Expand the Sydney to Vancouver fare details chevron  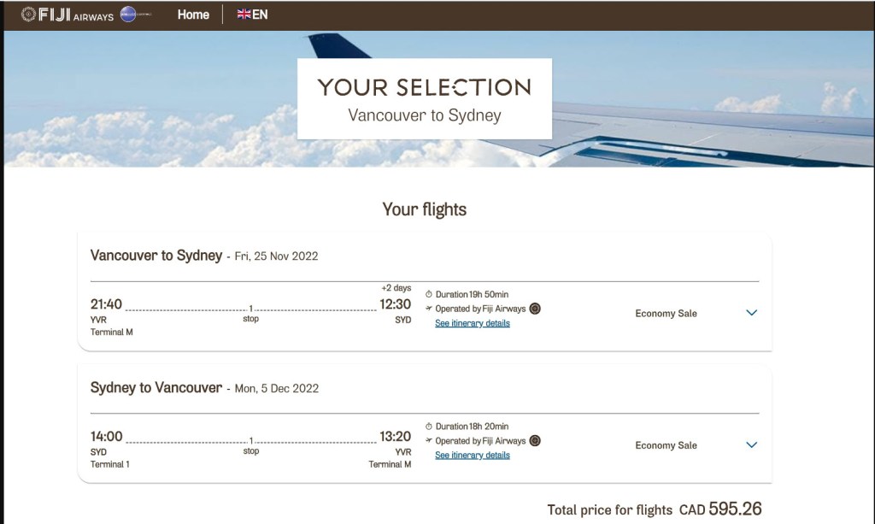(752, 445)
